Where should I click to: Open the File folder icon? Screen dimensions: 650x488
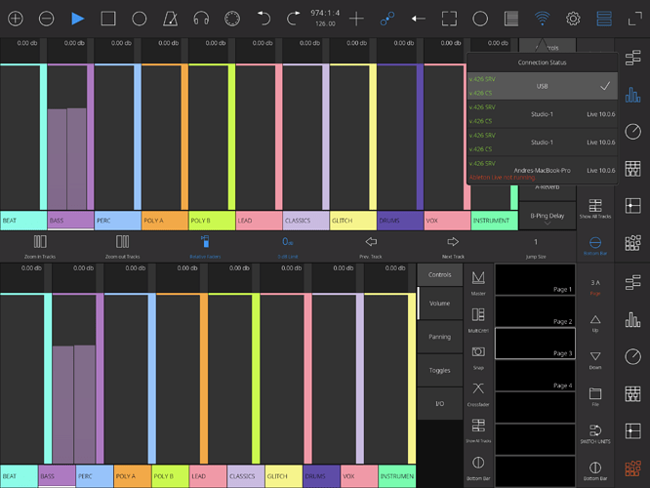point(595,394)
